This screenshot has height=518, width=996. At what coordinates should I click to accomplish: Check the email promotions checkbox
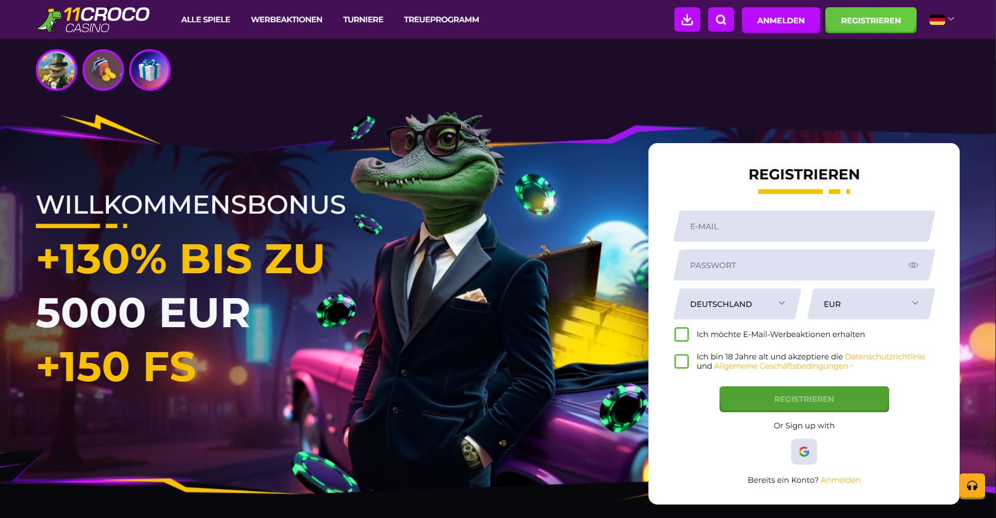[682, 334]
